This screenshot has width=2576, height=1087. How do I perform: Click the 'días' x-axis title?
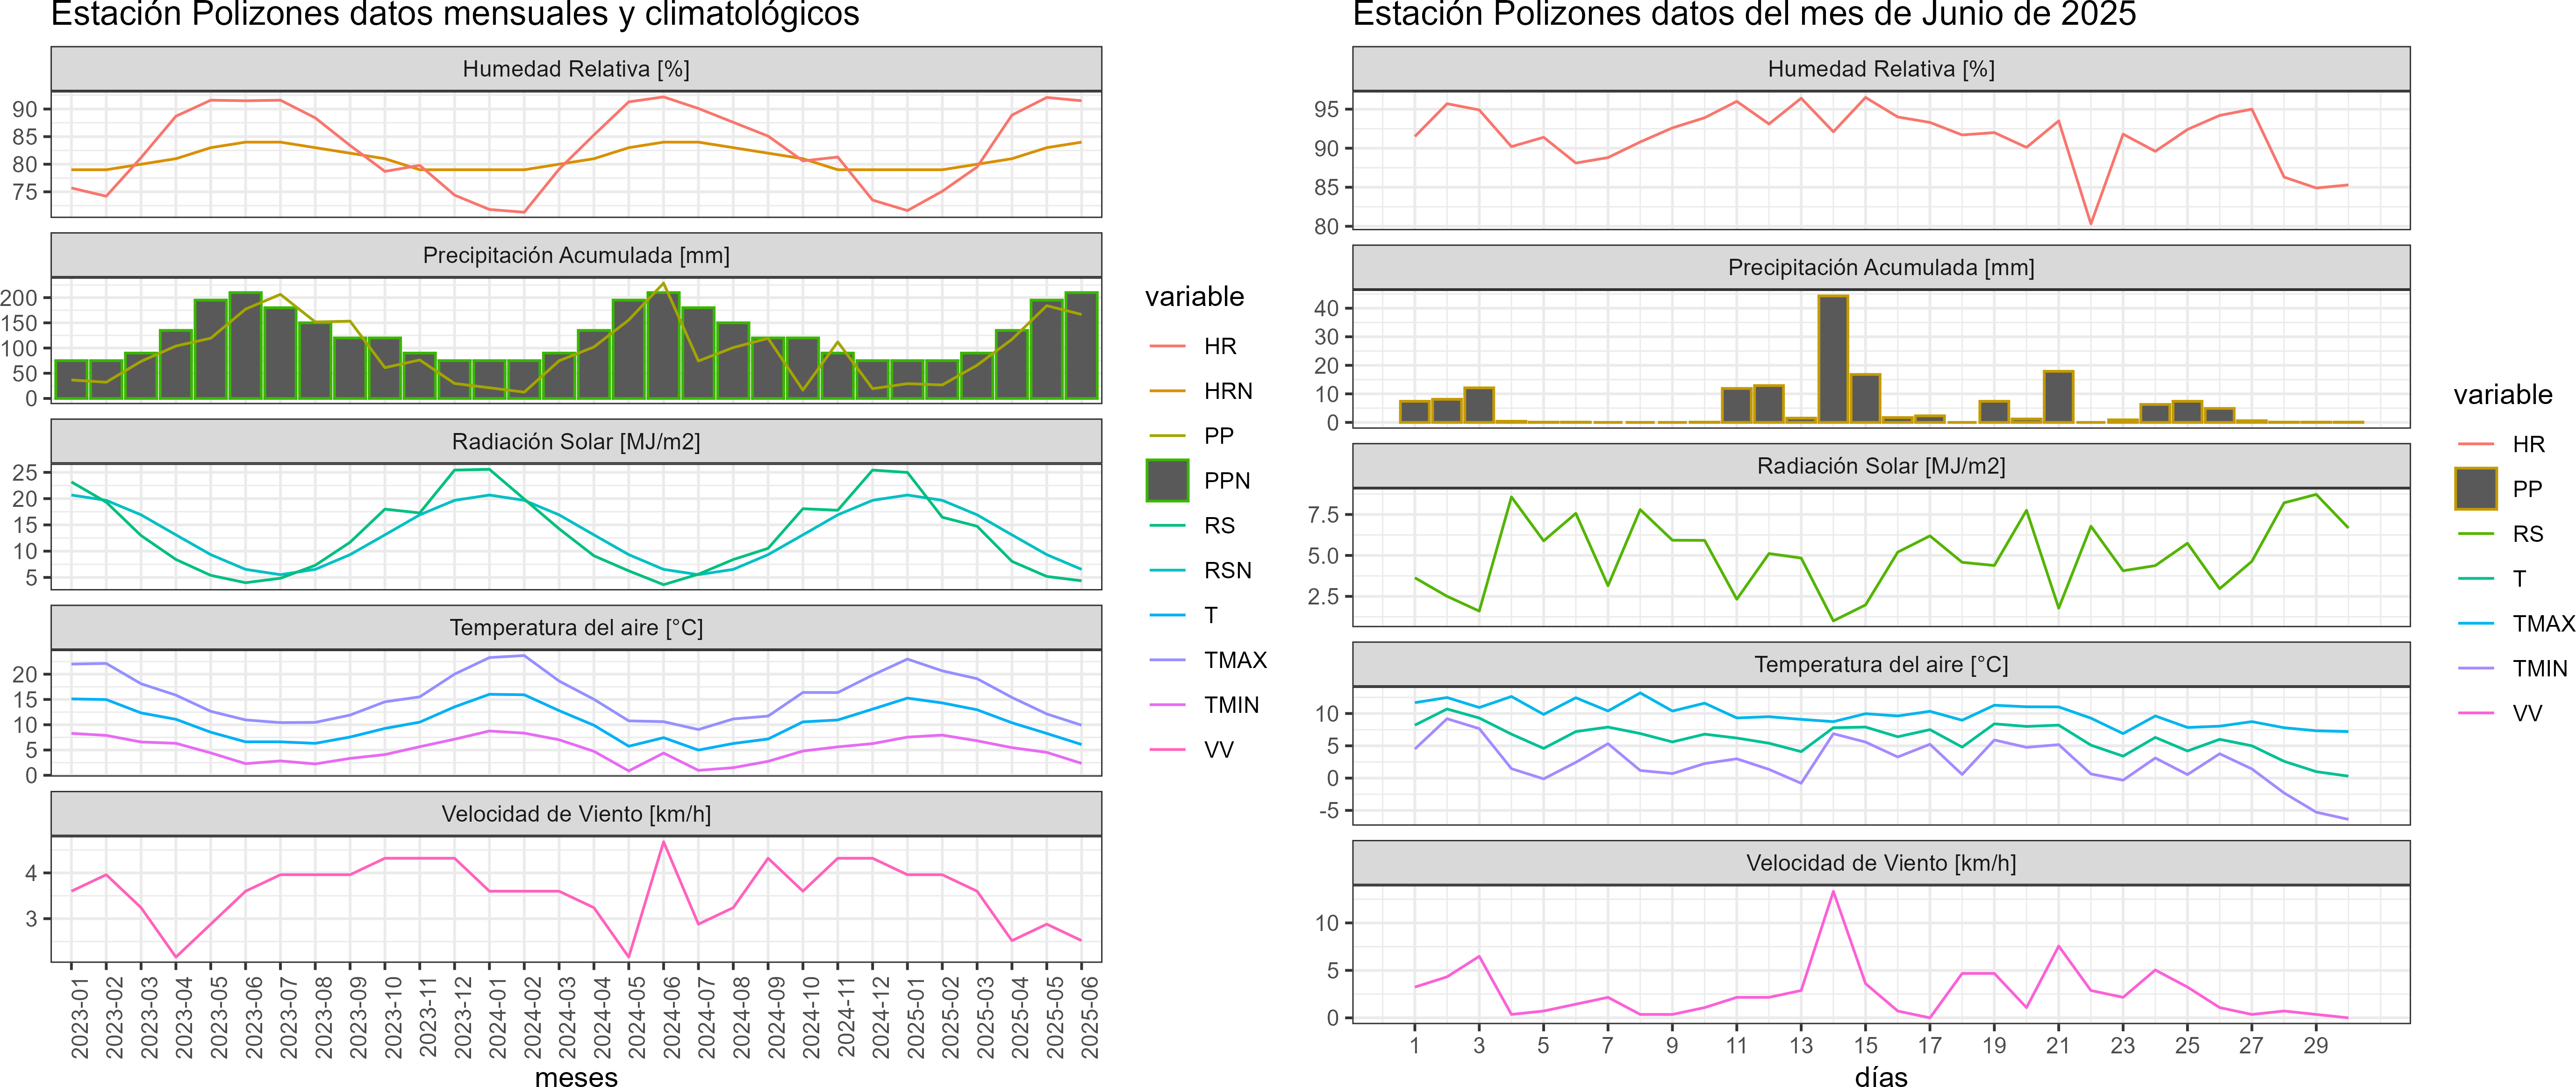[1881, 1077]
